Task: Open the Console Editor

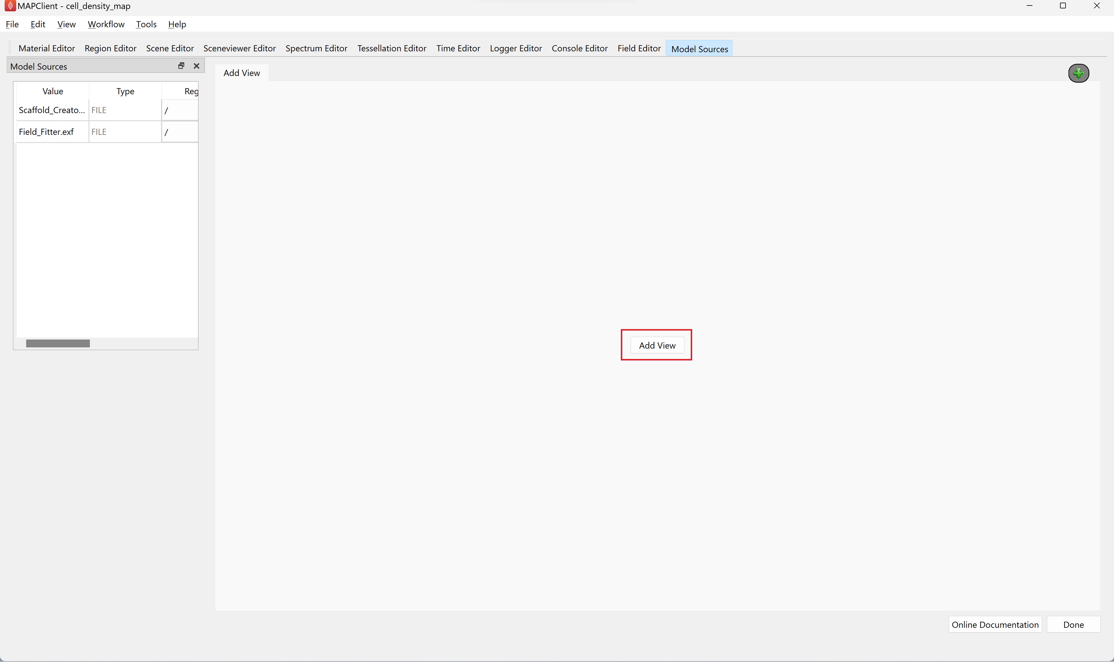Action: pos(579,48)
